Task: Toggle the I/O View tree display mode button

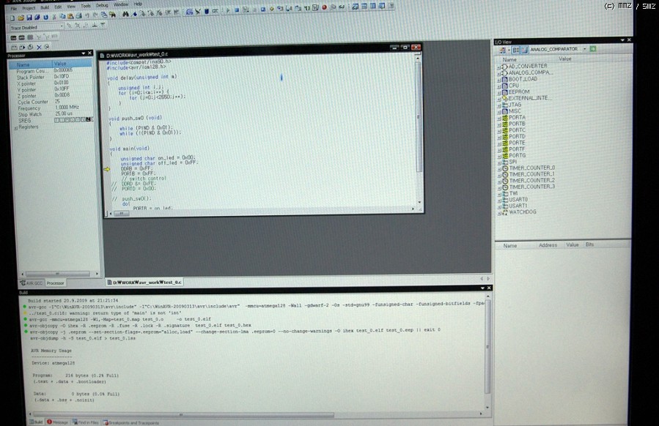Action: pyautogui.click(x=515, y=49)
